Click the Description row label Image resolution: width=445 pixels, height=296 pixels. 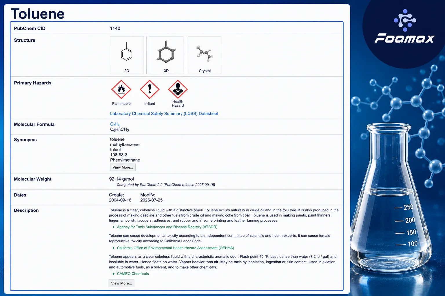point(26,210)
